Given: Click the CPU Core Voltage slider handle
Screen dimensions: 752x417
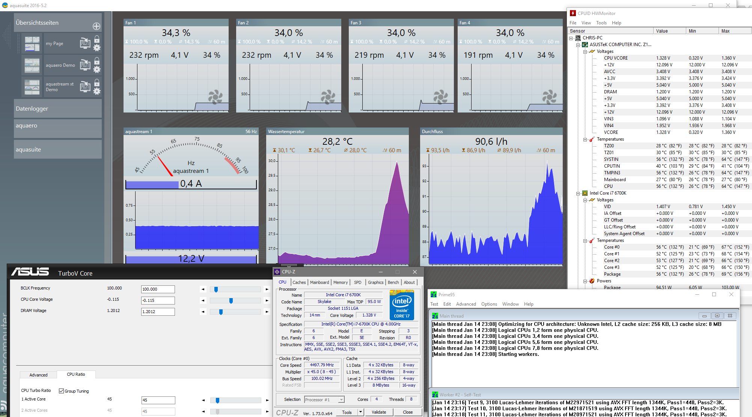Looking at the screenshot, I should tap(231, 301).
